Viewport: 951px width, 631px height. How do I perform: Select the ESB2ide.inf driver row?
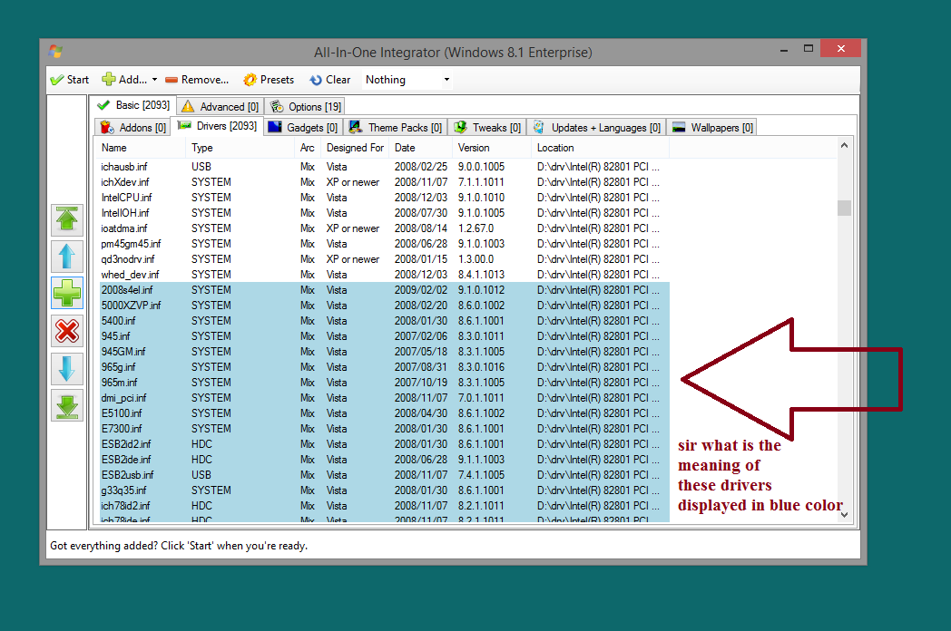pos(385,460)
